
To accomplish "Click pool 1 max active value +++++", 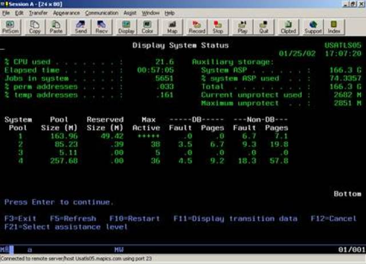I will click(149, 136).
